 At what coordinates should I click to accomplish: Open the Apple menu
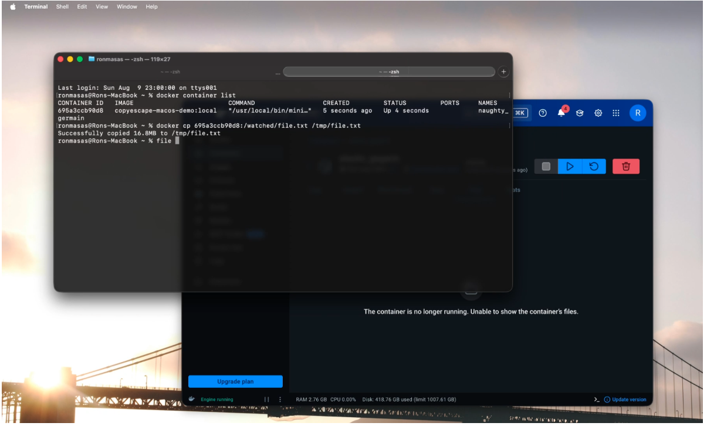click(13, 6)
